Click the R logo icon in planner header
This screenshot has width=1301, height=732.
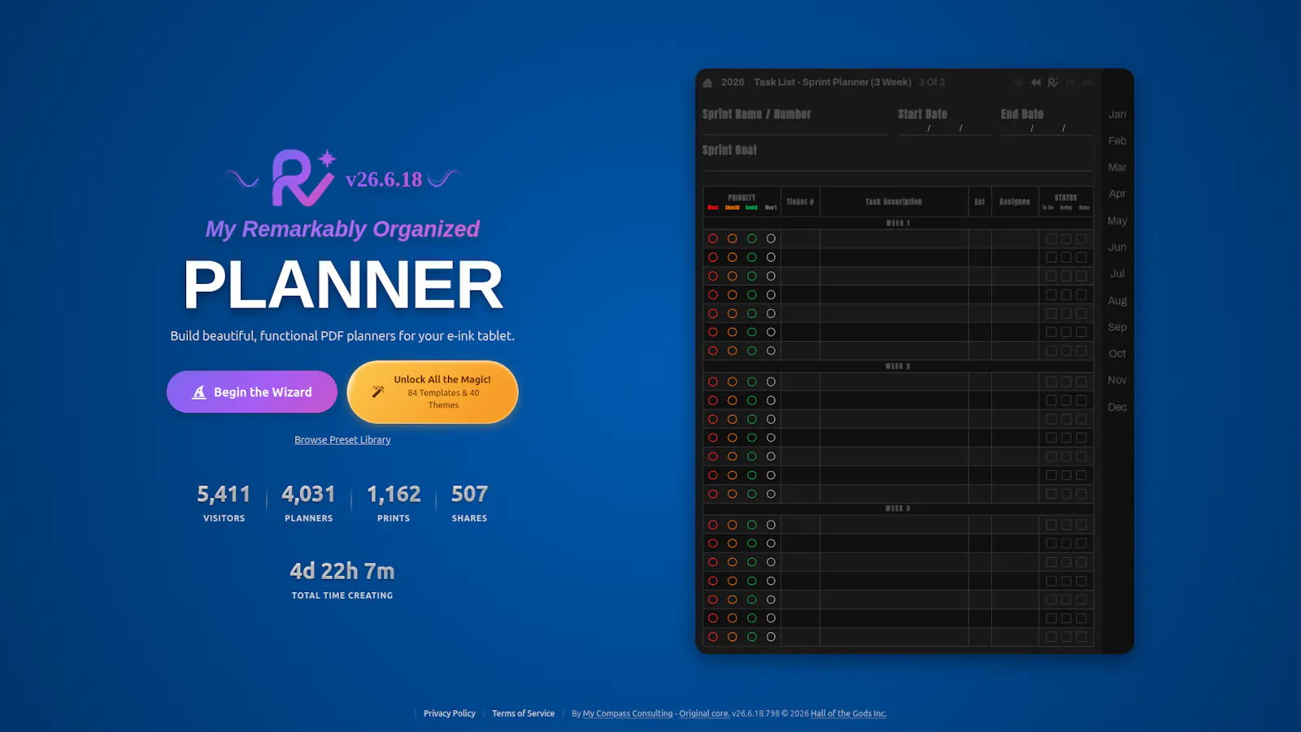1053,82
